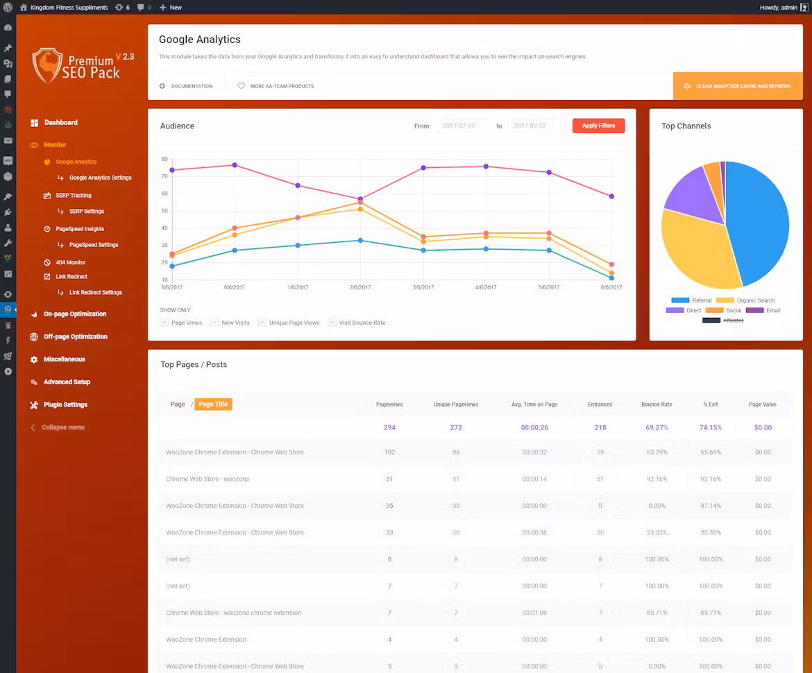Go to SERP Tracking

point(74,196)
